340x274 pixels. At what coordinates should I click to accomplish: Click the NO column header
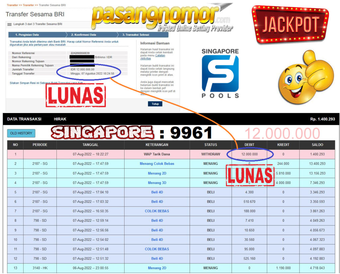(15, 145)
